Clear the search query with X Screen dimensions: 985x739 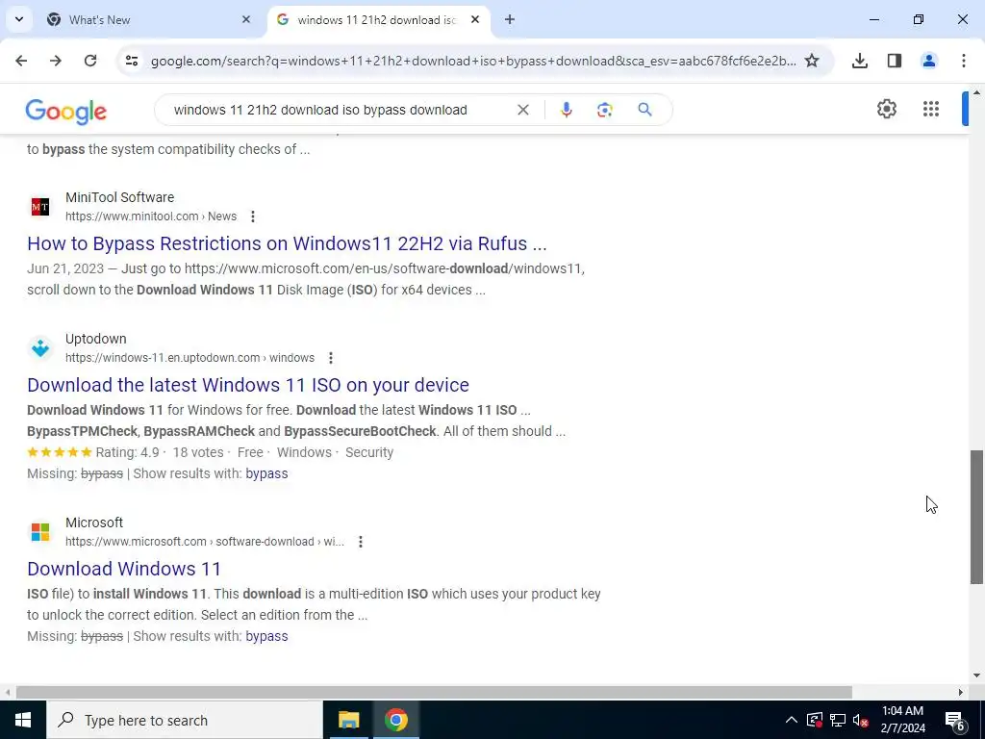[522, 110]
